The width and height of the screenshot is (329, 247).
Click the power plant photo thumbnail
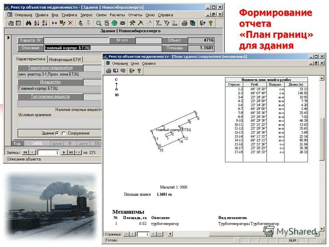coord(51,206)
